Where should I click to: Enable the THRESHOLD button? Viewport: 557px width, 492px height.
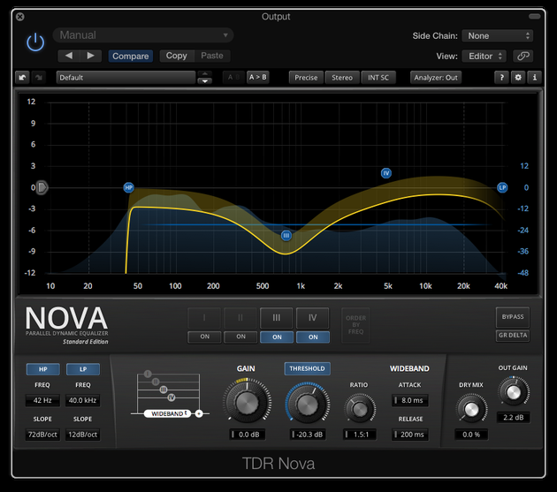coord(307,368)
